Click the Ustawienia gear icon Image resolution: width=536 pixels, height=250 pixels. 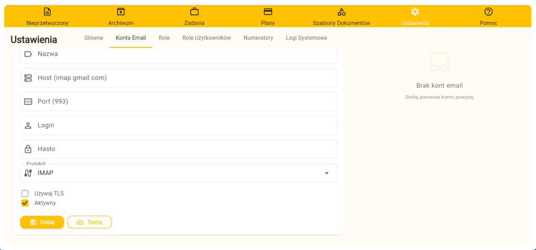tap(415, 11)
